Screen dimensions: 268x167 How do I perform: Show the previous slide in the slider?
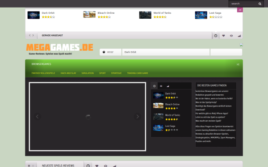coord(37,117)
